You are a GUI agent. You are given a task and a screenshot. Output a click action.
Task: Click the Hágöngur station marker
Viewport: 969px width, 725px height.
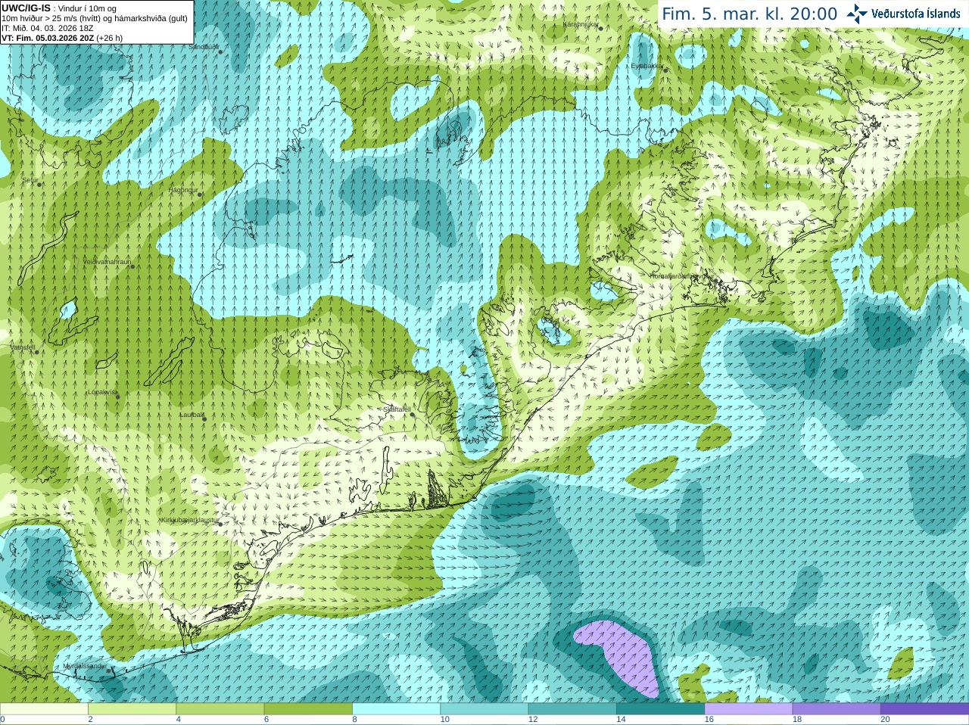pyautogui.click(x=200, y=194)
